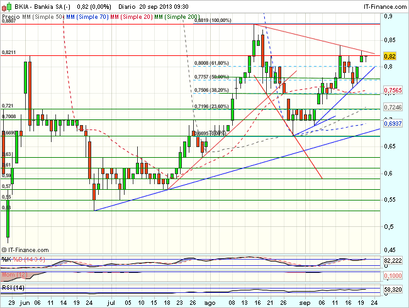Select the Mom (12) momentum indicator label

(13, 275)
